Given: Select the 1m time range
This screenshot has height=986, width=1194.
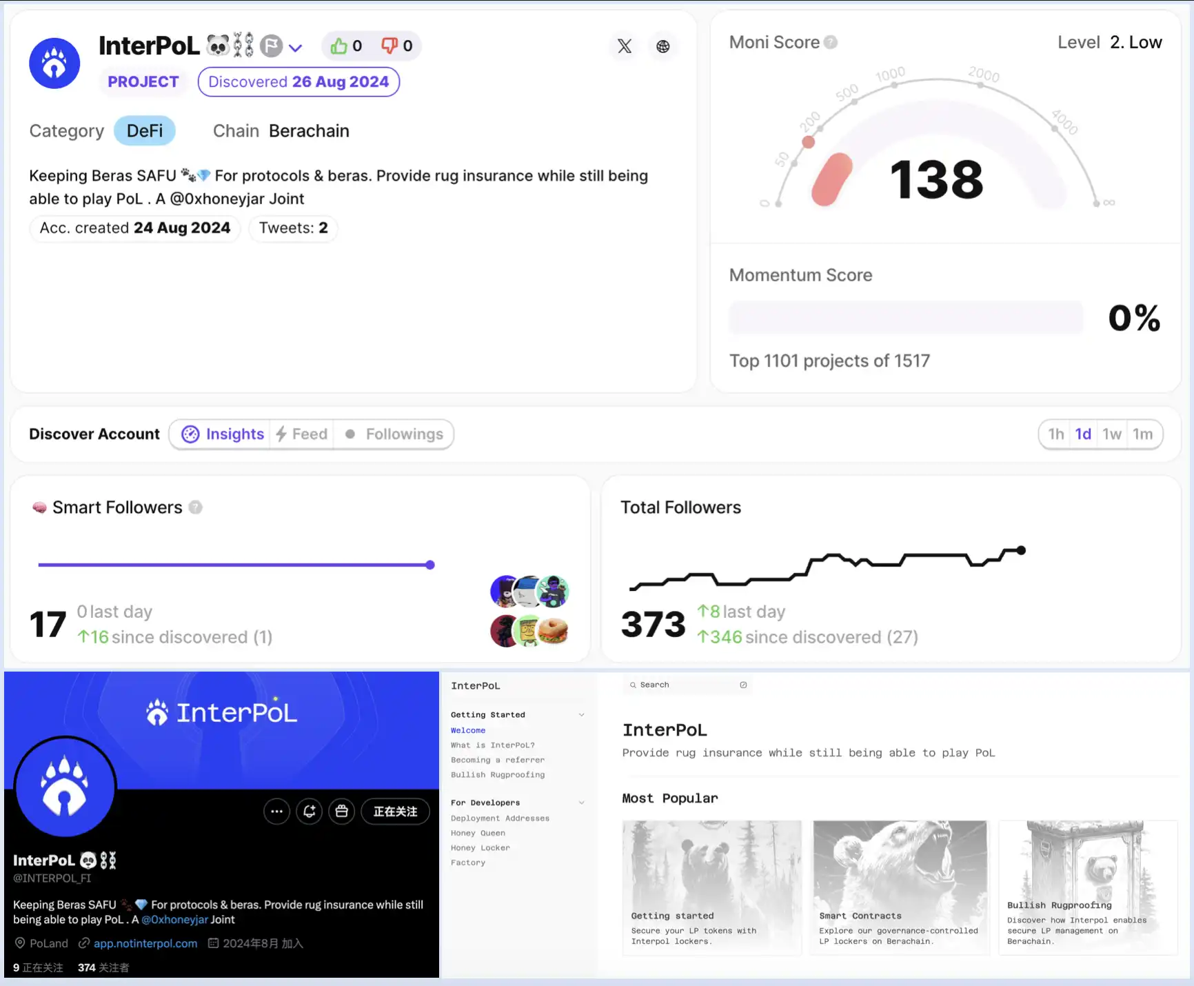Looking at the screenshot, I should 1142,434.
